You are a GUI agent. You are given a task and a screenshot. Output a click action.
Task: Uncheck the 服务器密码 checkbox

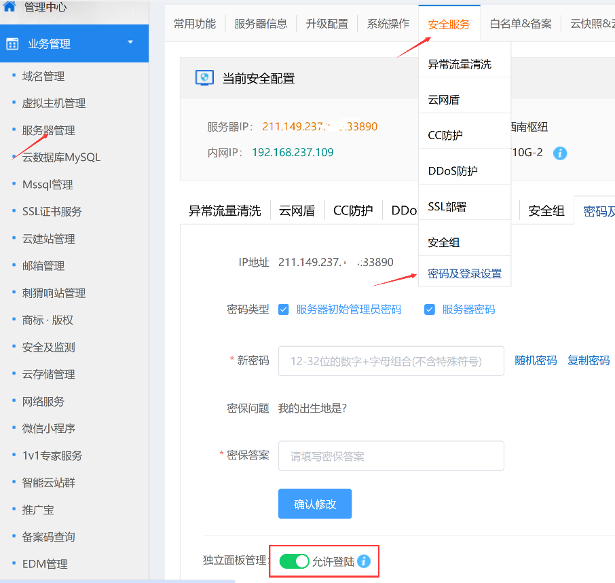click(429, 309)
